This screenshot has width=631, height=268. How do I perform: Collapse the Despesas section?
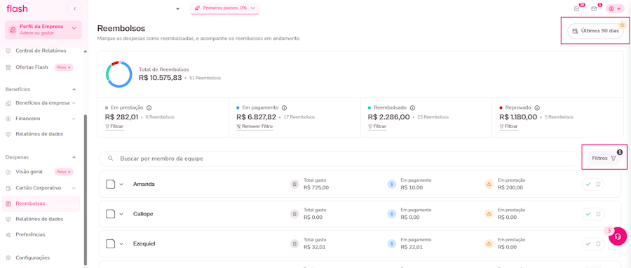point(74,157)
